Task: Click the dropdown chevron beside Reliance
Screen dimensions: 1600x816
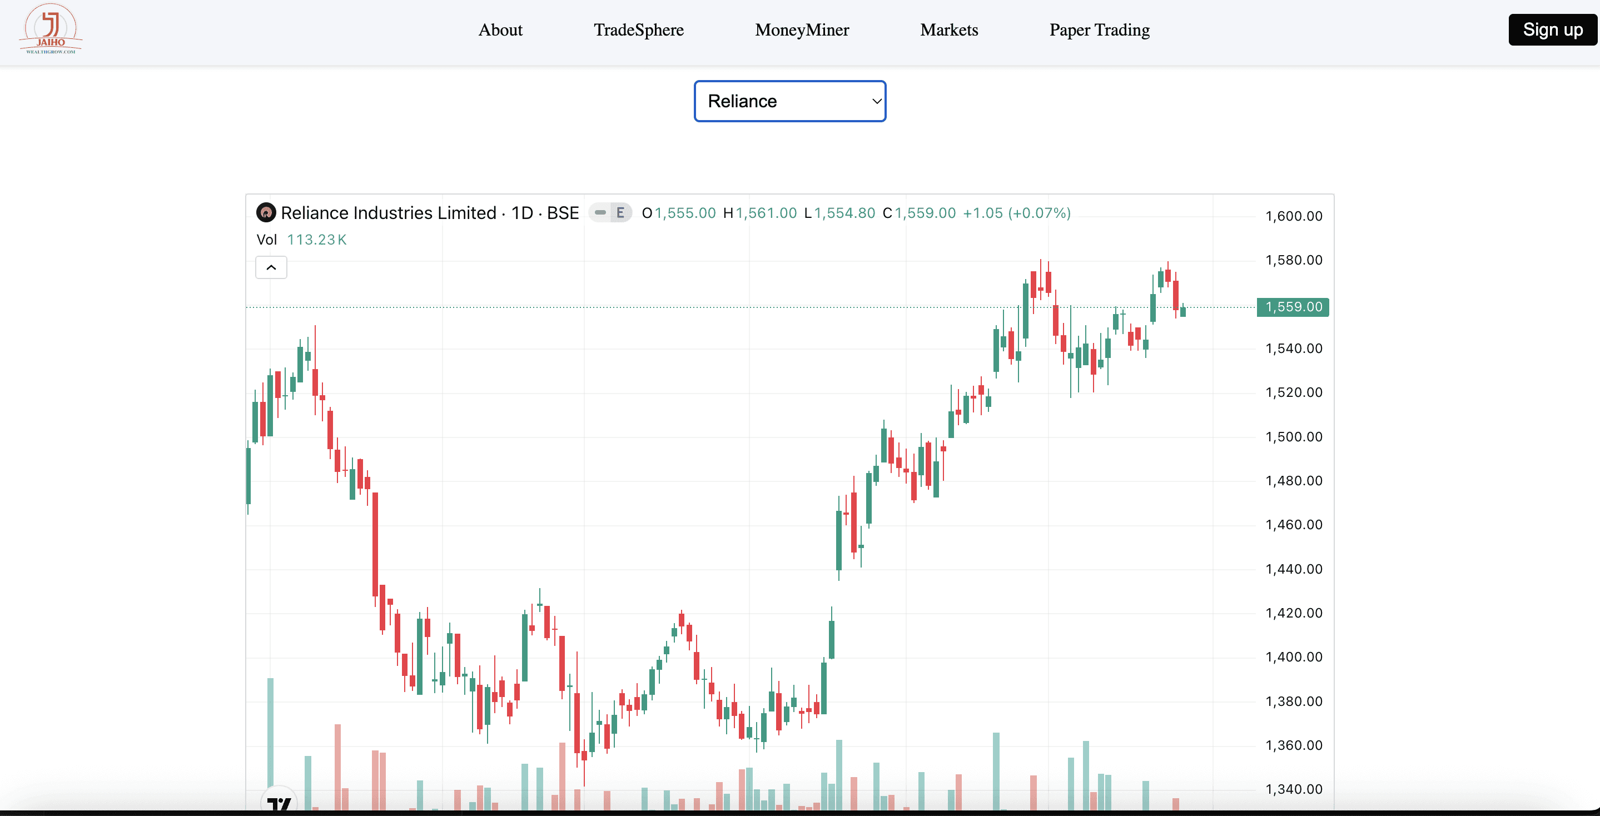Action: 876,101
